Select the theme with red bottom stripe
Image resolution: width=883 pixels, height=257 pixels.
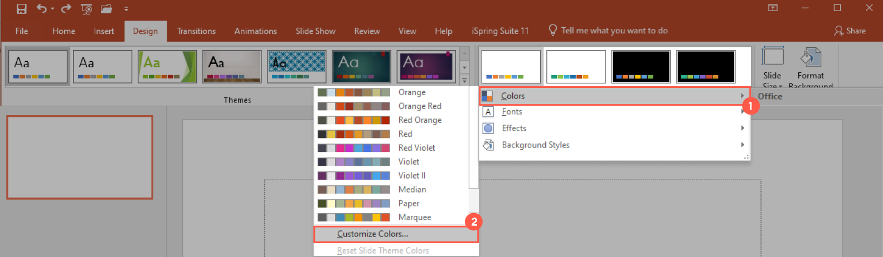[232, 66]
